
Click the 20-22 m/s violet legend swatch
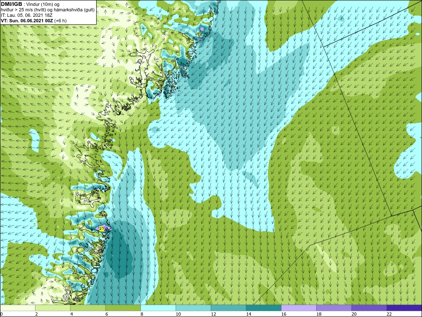coord(369,308)
